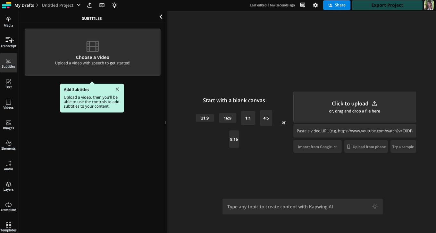This screenshot has height=233, width=436.
Task: Click the Kapwing AI topic input field
Action: pos(303,207)
